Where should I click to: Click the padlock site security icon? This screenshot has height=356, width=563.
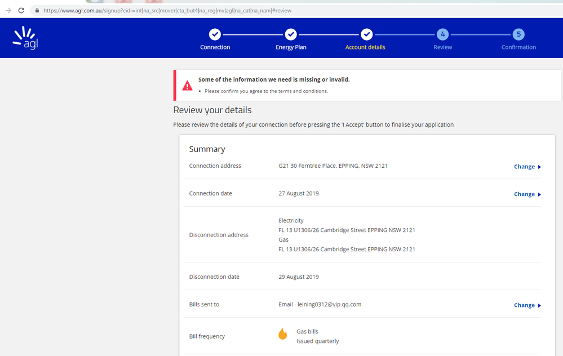tap(37, 11)
